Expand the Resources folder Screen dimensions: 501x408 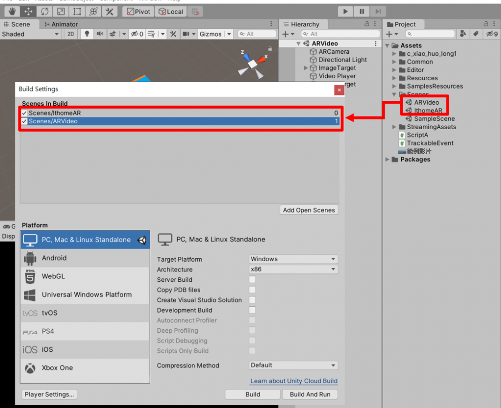pyautogui.click(x=394, y=78)
